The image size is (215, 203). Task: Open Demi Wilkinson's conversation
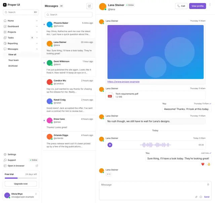point(69,67)
